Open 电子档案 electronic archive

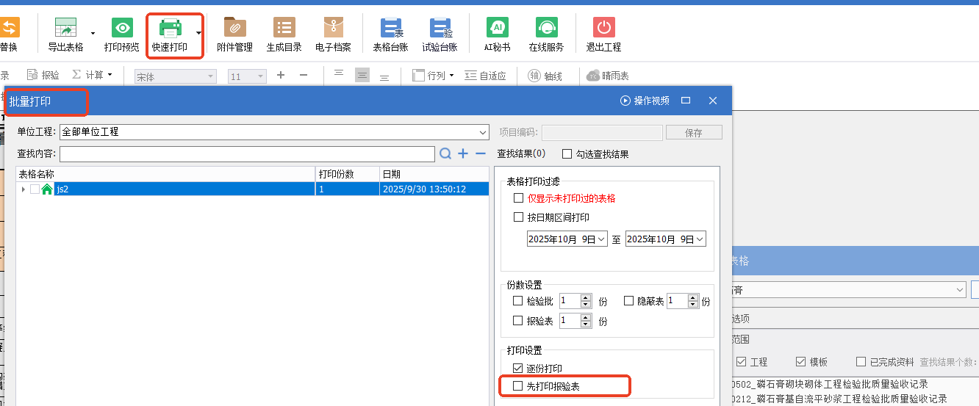pyautogui.click(x=333, y=29)
